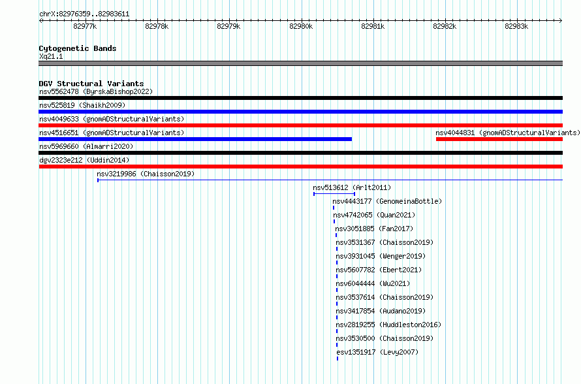The width and height of the screenshot is (581, 384).
Task: Open nsv3417854 (Audano2019) label
Action: 381,311
